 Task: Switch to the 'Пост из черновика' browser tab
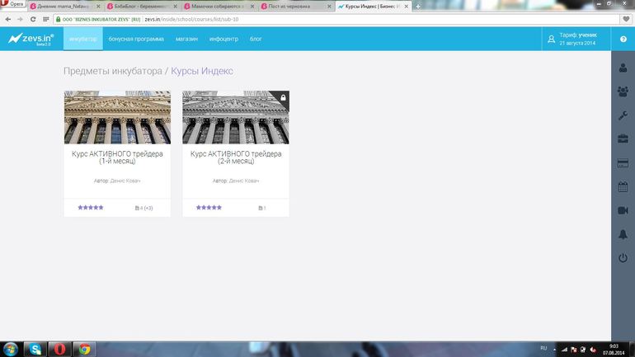(x=289, y=6)
